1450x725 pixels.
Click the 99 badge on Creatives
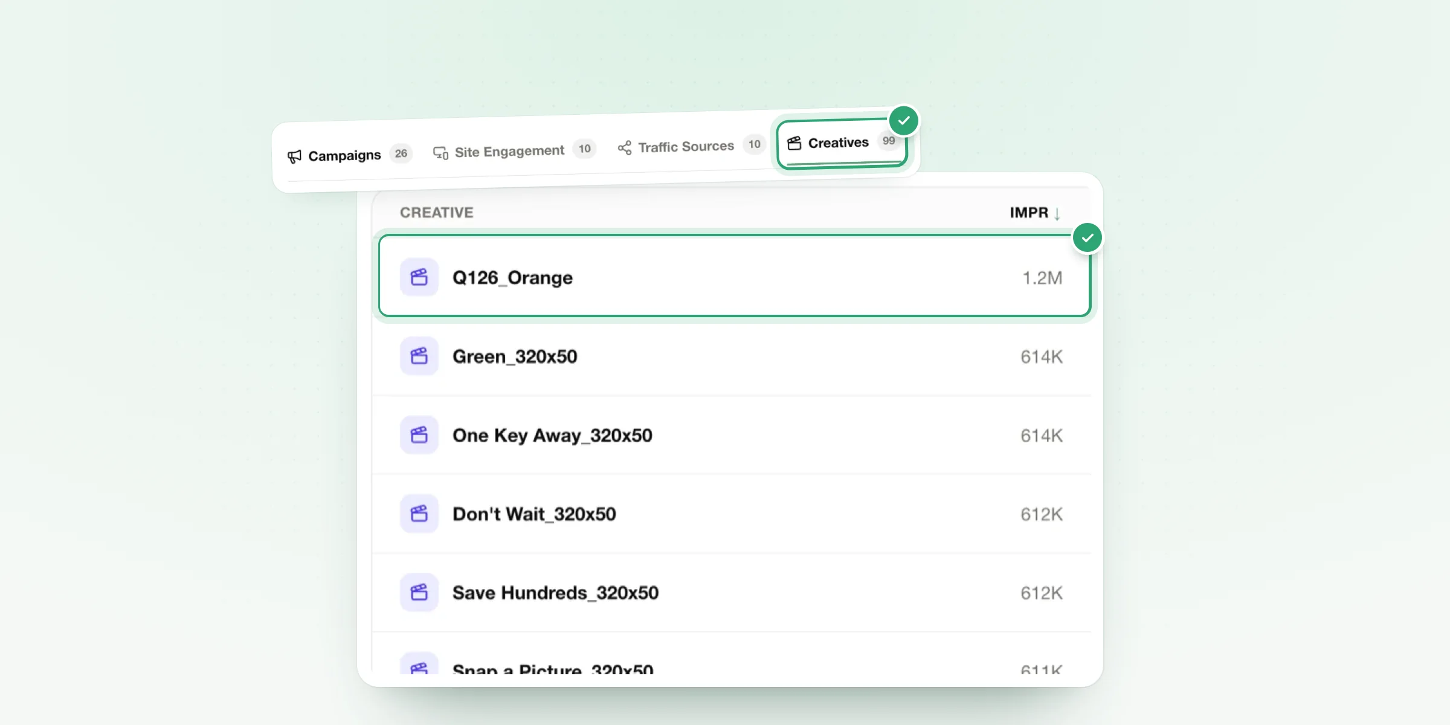click(889, 141)
